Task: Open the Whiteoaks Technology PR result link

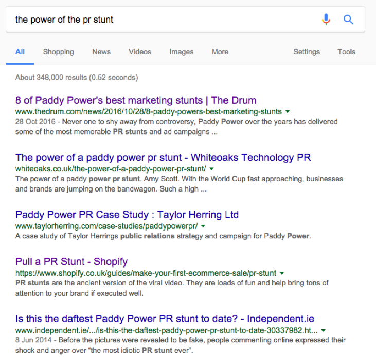Action: click(163, 157)
